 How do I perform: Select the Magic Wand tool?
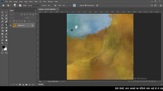6,15
